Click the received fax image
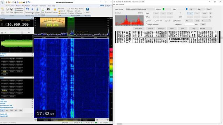223x125 pixels. point(168,37)
